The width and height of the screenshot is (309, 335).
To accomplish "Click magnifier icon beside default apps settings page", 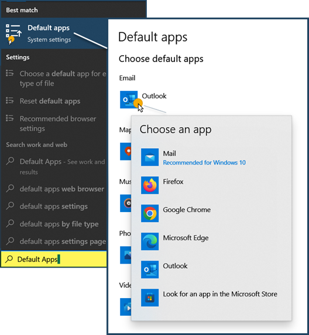I will coord(10,241).
